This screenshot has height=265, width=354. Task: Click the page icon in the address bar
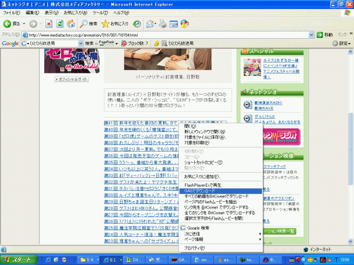coord(25,35)
